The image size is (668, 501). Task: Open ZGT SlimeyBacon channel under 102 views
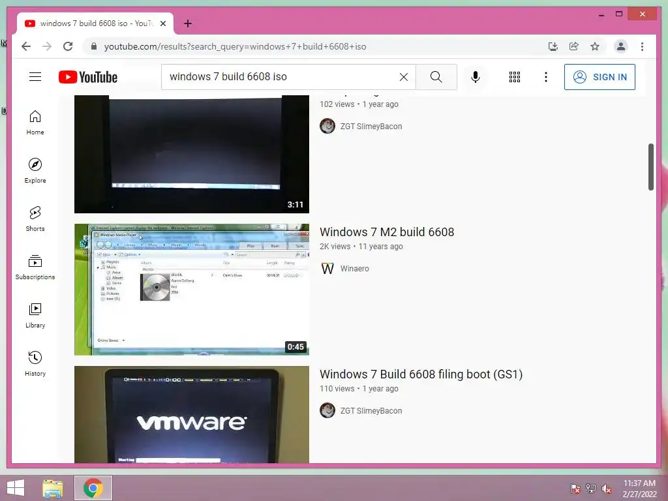(x=371, y=126)
